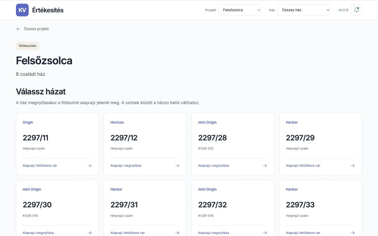This screenshot has height=236, width=378.
Task: Click the KV26-016 code label
Action: [206, 216]
